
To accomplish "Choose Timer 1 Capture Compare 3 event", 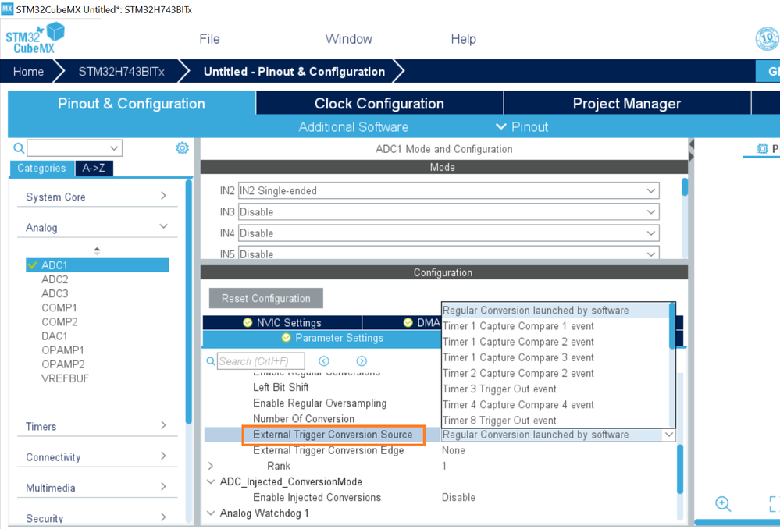I will point(556,357).
